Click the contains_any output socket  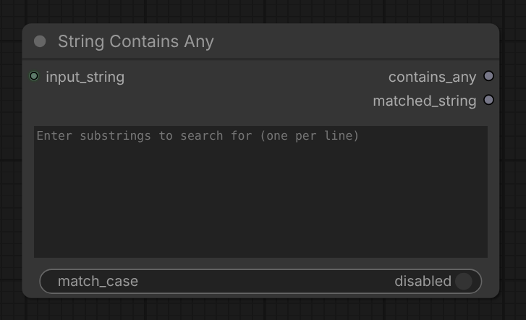click(488, 76)
